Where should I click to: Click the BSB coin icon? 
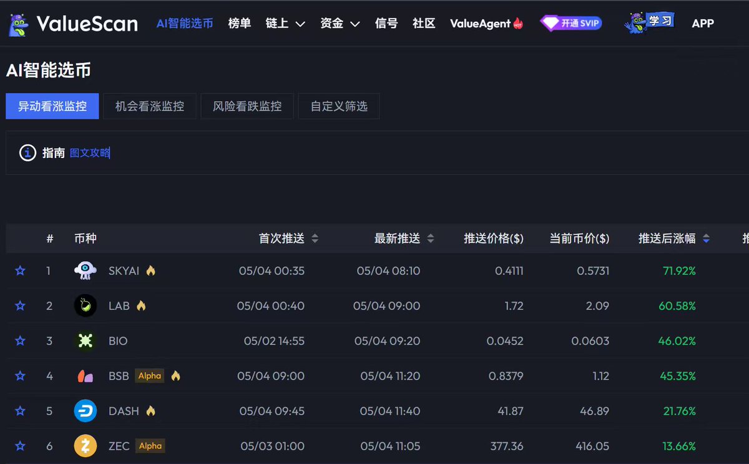86,376
